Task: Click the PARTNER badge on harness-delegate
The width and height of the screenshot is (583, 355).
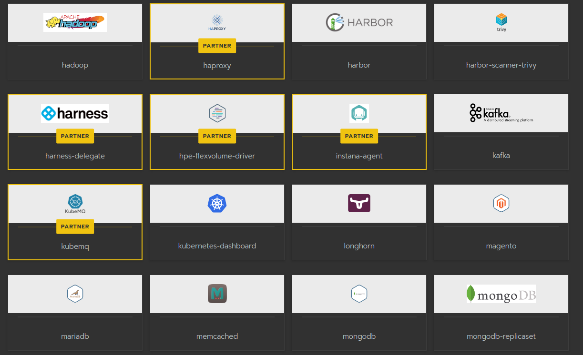Action: coord(75,136)
